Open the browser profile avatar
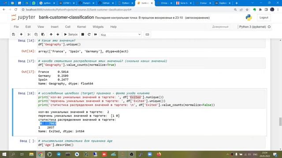282x158 pixels. [272, 10]
